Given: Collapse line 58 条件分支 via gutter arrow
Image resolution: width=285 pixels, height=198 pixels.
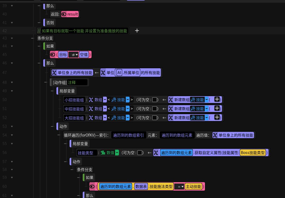Looking at the screenshot, I should point(12,170).
